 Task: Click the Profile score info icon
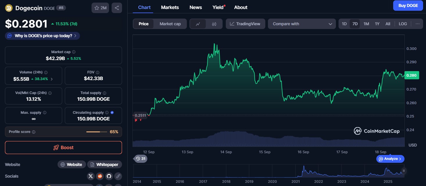pos(34,132)
